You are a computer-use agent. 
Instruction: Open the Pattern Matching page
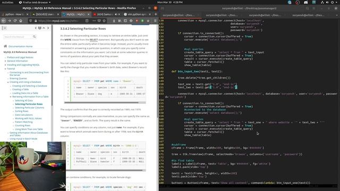coord(24,122)
